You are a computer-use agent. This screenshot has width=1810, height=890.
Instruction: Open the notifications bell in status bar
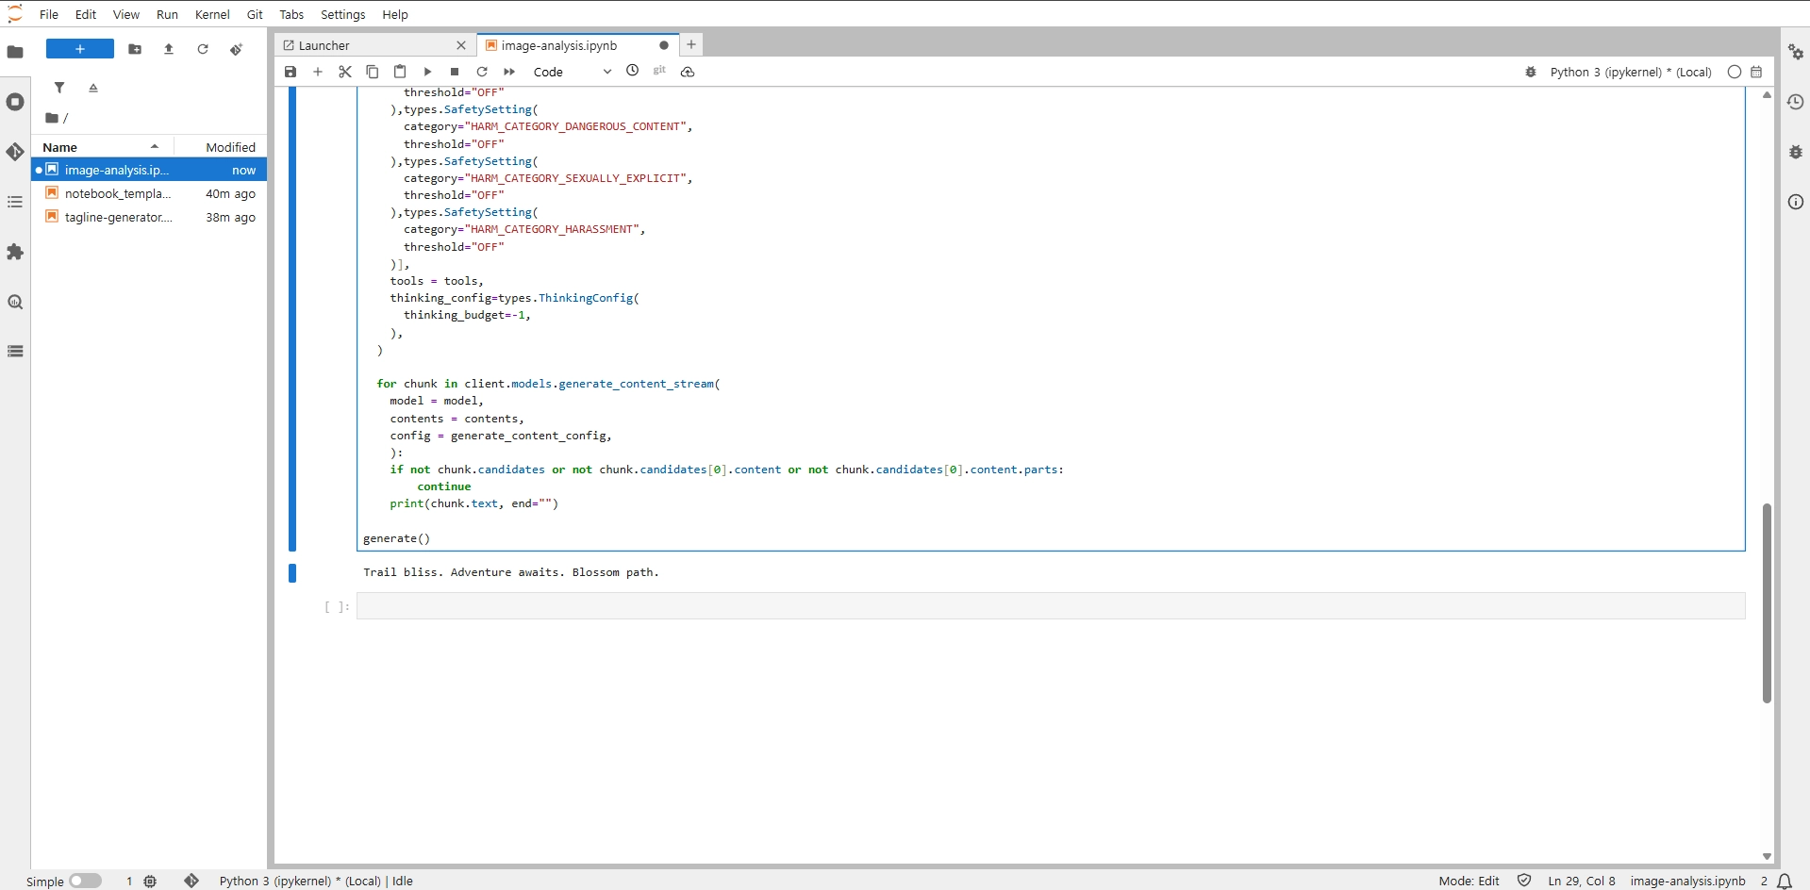coord(1785,881)
